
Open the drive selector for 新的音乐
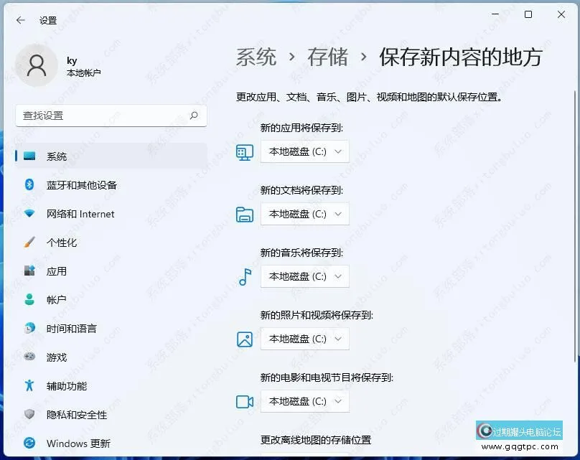pyautogui.click(x=304, y=276)
